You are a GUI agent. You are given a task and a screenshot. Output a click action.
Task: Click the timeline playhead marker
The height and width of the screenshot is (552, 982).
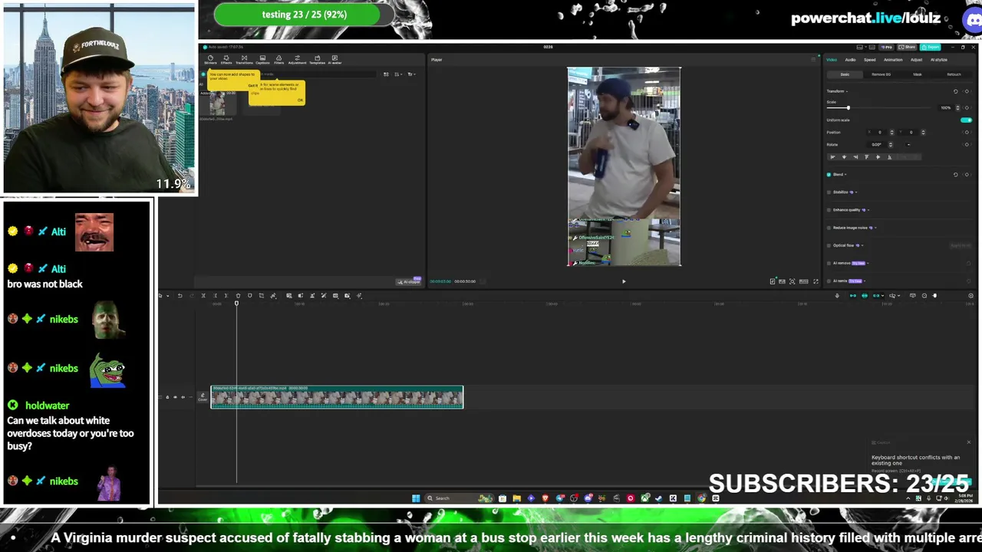236,304
